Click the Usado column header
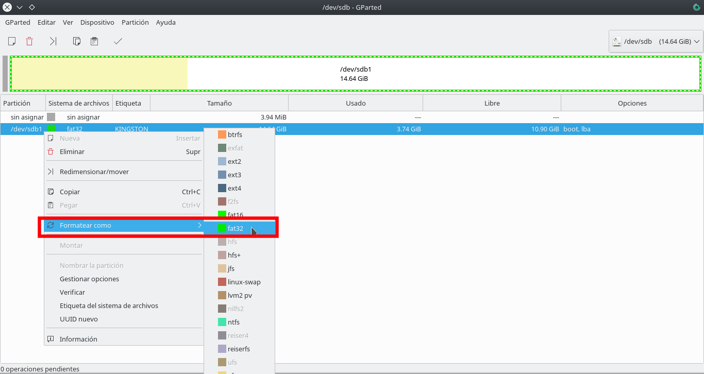Viewport: 704px width, 374px height. coord(356,103)
